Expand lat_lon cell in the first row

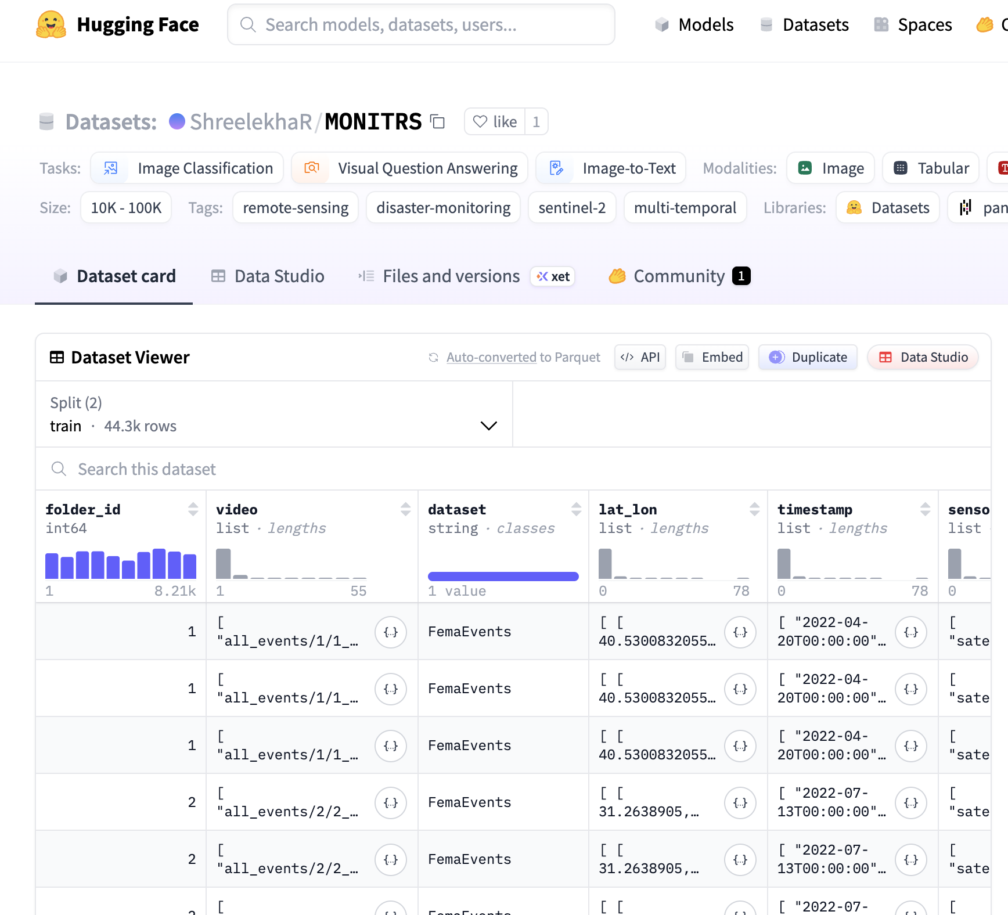point(740,632)
